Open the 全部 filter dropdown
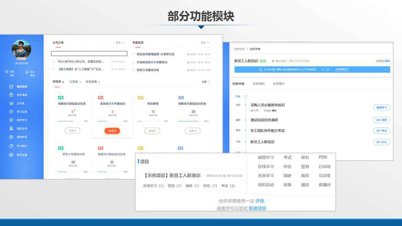402x226 pixels. tap(205, 82)
